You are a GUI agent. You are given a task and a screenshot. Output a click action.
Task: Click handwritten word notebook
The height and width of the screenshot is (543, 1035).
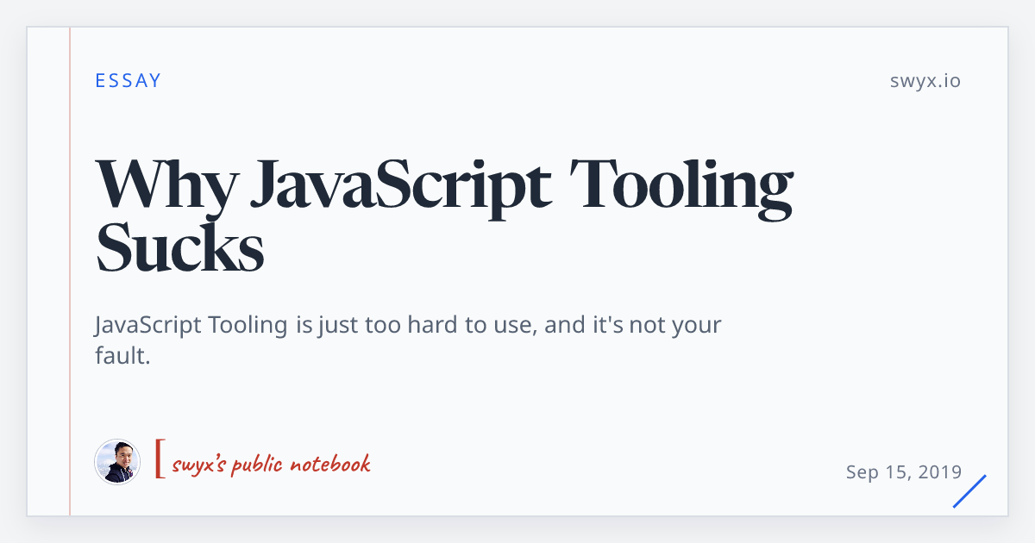click(x=330, y=464)
